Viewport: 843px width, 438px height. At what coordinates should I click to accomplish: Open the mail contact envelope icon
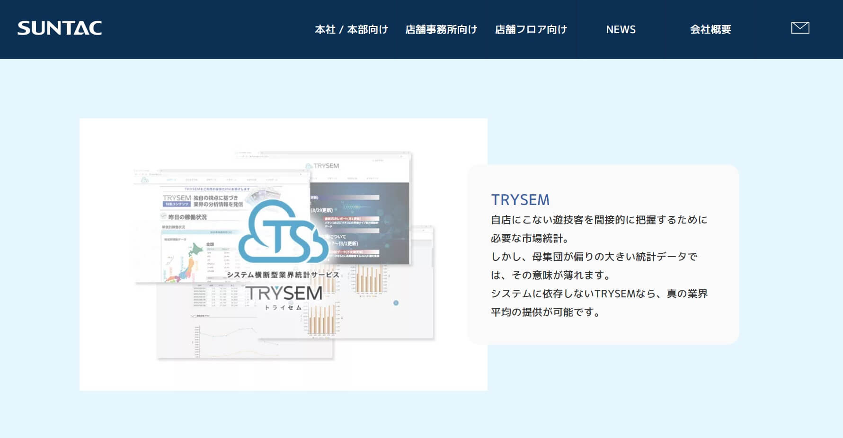point(800,28)
